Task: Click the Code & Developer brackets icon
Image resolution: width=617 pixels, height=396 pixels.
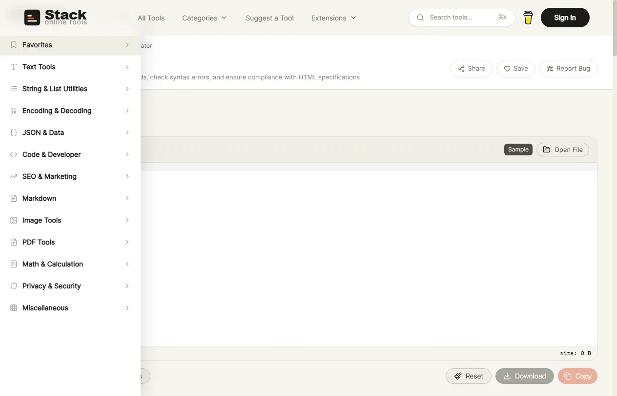Action: point(14,154)
